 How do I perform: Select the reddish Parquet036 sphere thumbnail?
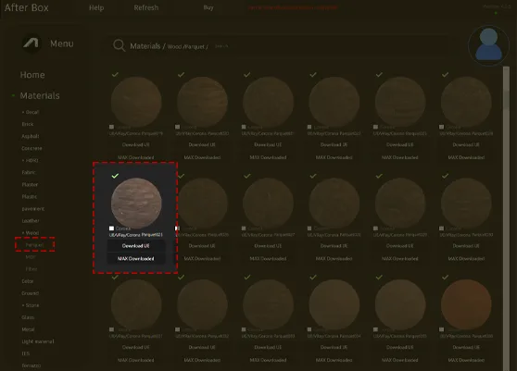466,304
